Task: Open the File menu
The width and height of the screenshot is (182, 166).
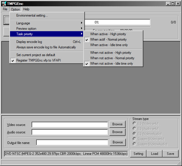Action: pos(5,9)
